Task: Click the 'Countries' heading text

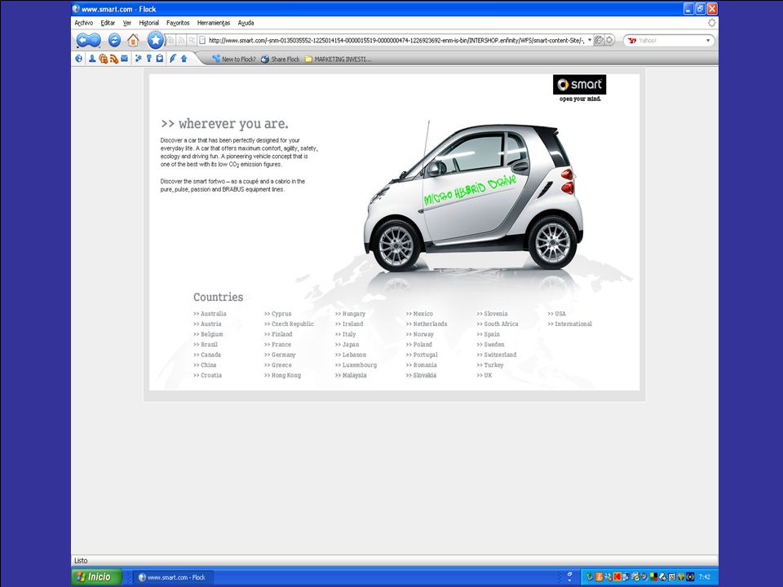Action: 219,297
